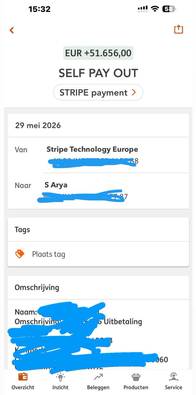Select the EUR +51.656,00 amount badge

(98, 53)
